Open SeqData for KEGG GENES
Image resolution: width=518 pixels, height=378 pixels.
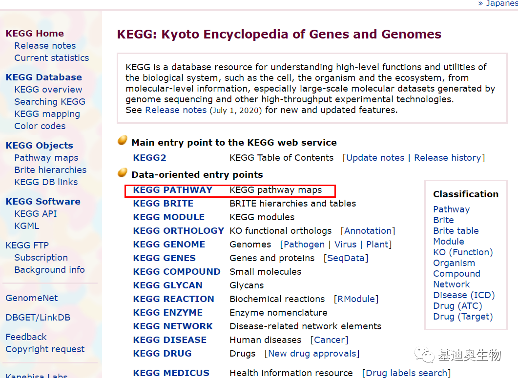click(x=346, y=258)
